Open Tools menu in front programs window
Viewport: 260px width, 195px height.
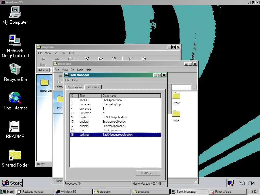pyautogui.click(x=80, y=70)
